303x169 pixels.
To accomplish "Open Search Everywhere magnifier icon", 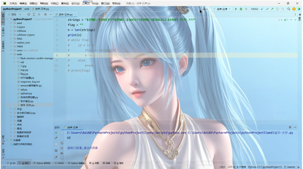I will (289, 9).
